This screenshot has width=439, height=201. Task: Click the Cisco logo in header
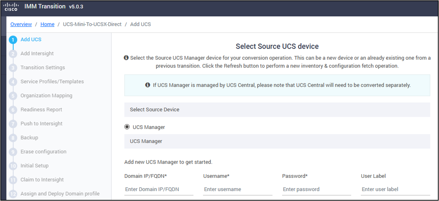click(11, 7)
